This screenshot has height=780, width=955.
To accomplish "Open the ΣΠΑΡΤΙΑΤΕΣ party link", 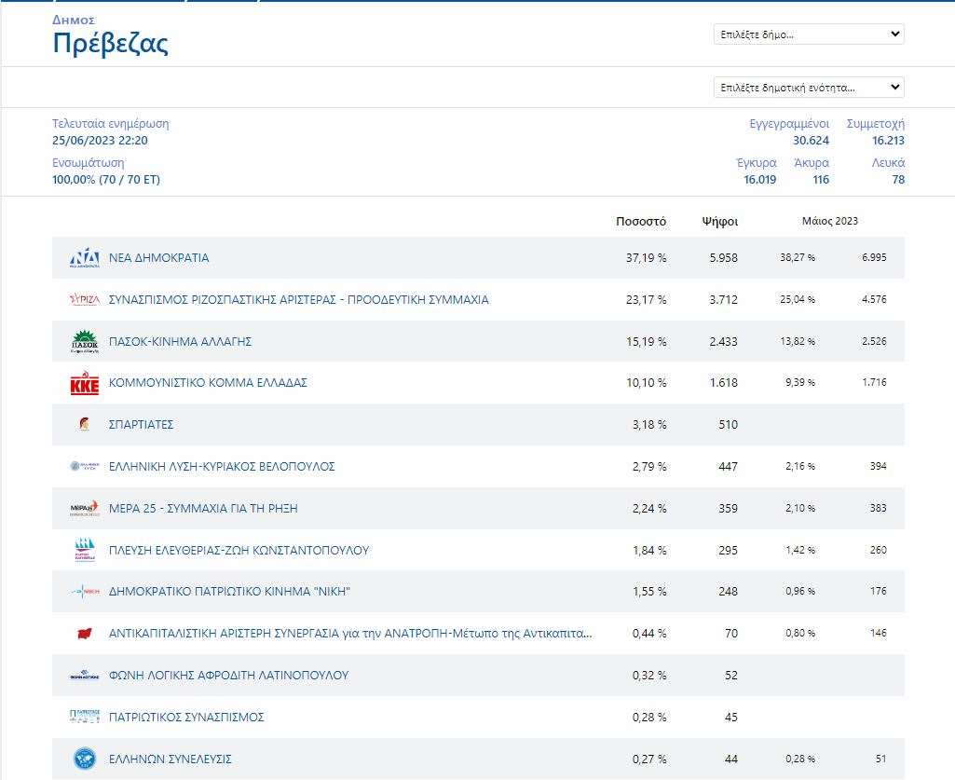I will click(x=142, y=424).
